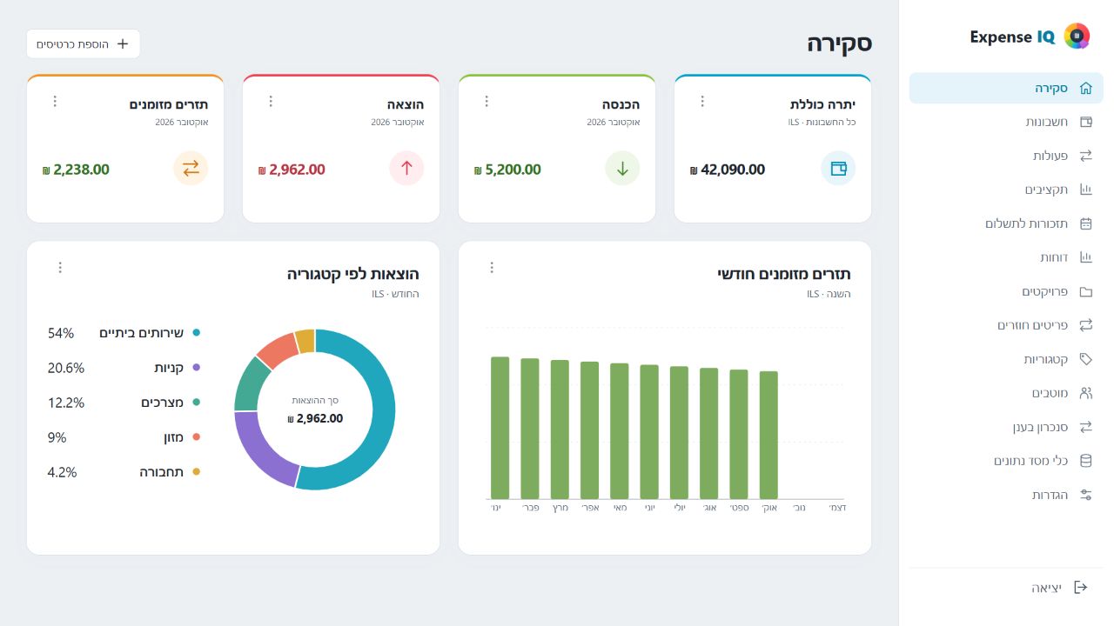This screenshot has height=626, width=1114.
Task: Click the red up-arrow icon on the הוצאה card
Action: [x=406, y=169]
